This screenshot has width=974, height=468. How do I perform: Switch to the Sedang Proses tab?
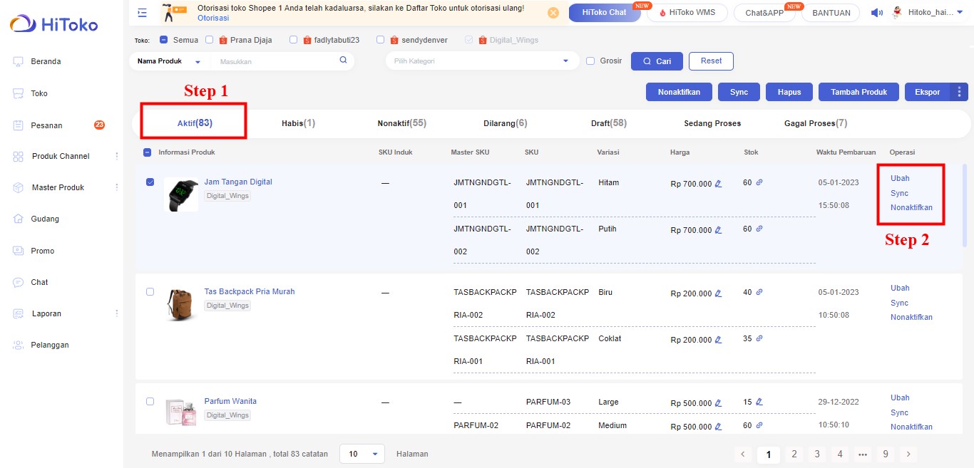712,123
